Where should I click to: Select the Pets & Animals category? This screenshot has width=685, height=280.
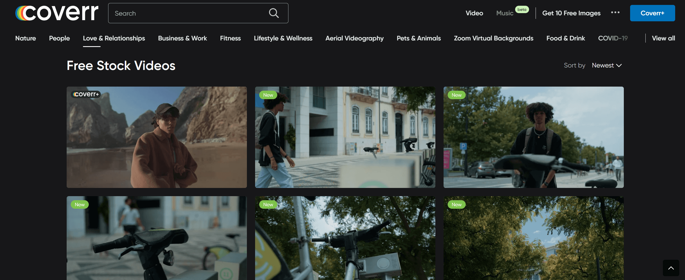[418, 38]
